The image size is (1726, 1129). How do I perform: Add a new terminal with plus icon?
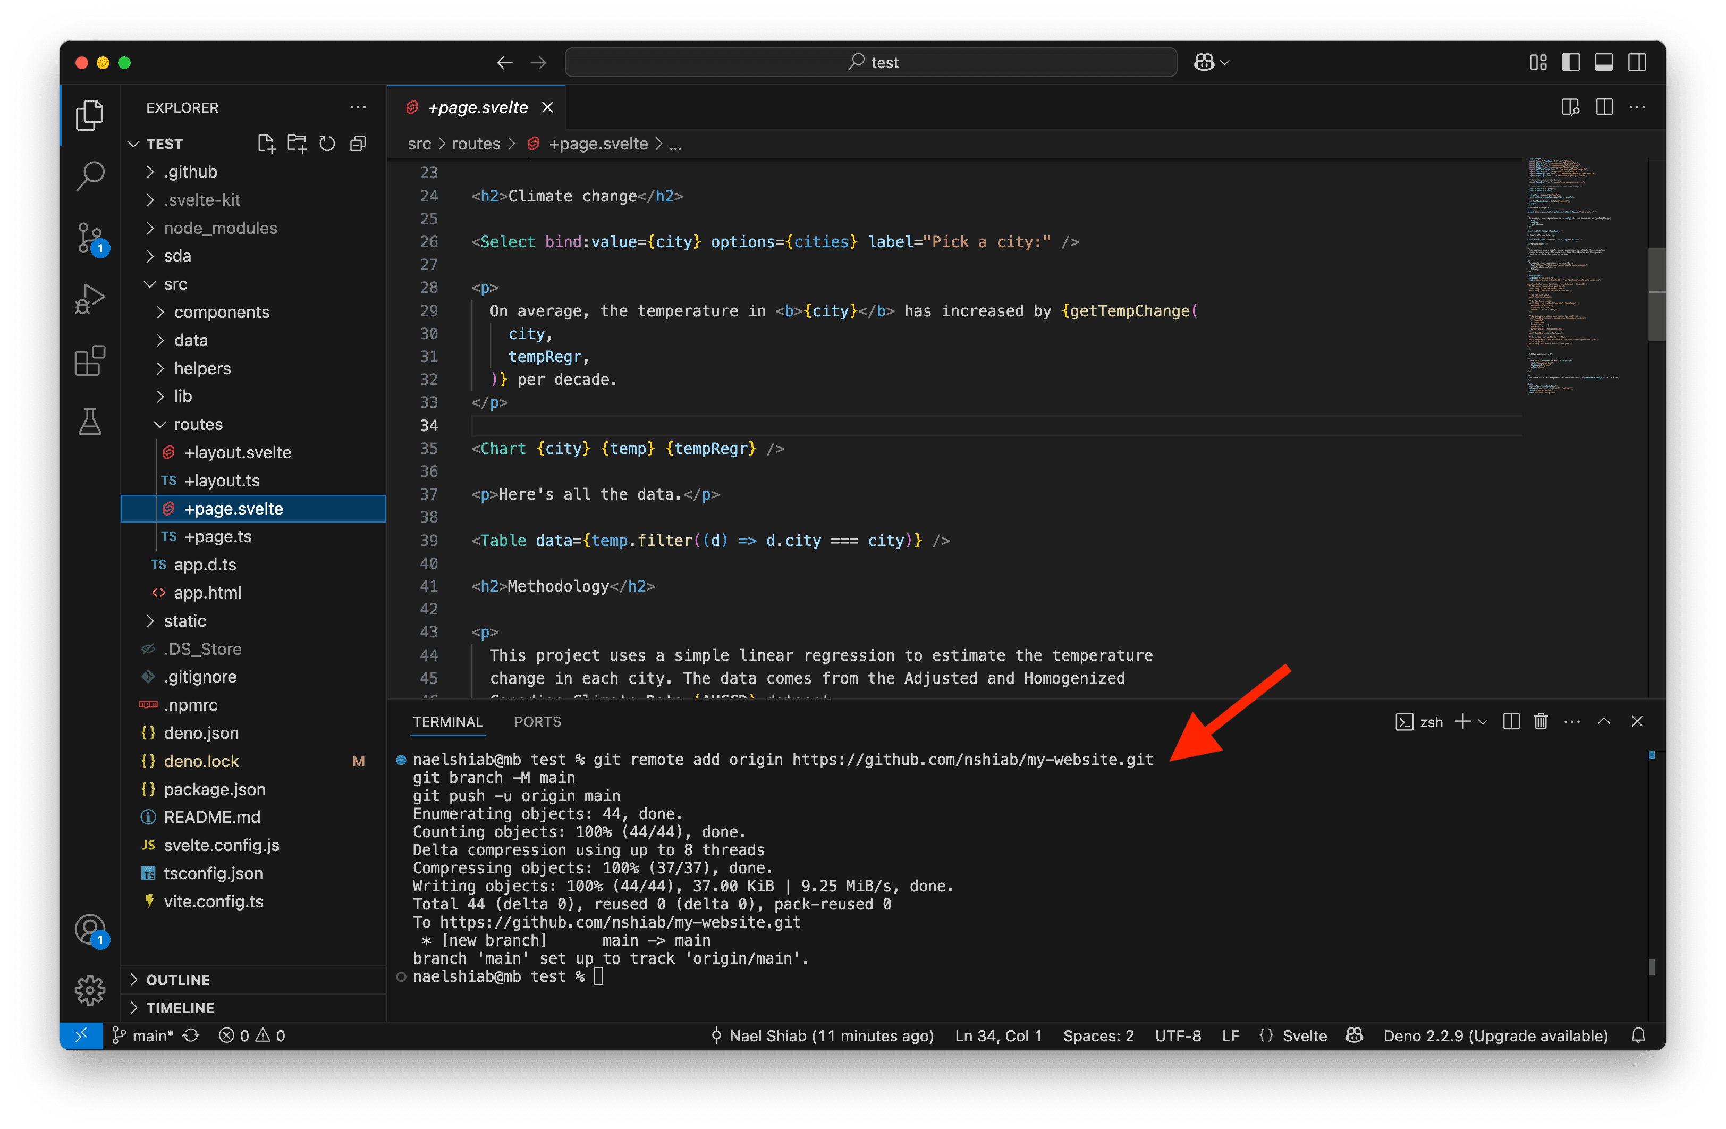(1463, 721)
